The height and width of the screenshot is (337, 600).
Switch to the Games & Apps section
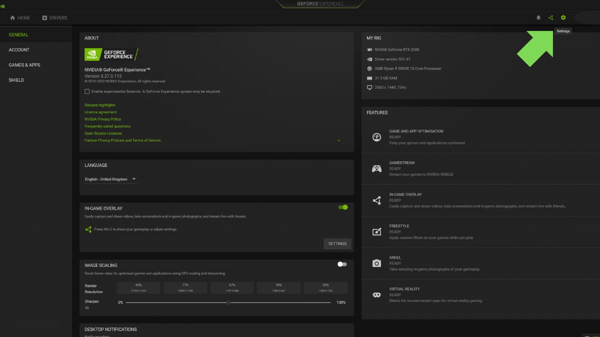point(24,64)
